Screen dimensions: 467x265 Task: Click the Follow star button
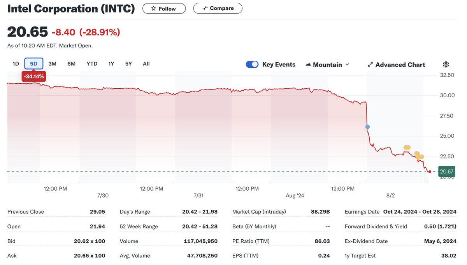pos(164,8)
